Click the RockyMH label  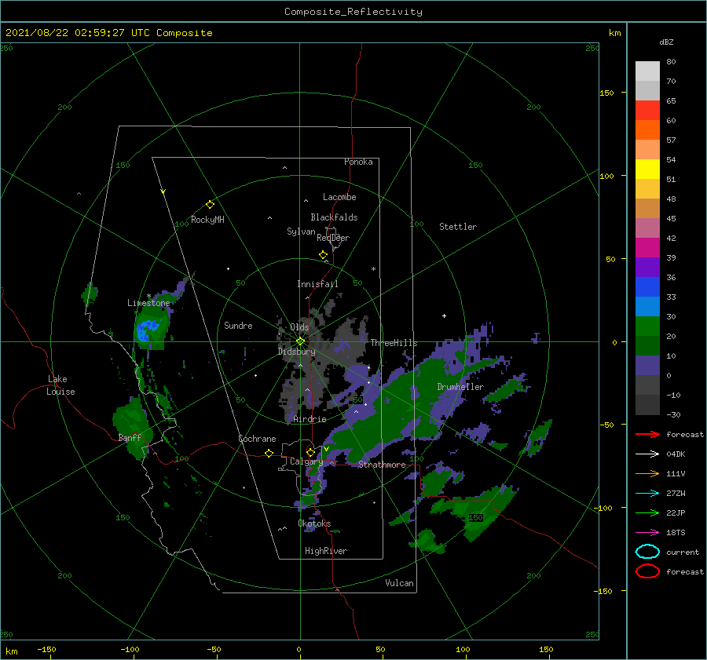coord(207,220)
